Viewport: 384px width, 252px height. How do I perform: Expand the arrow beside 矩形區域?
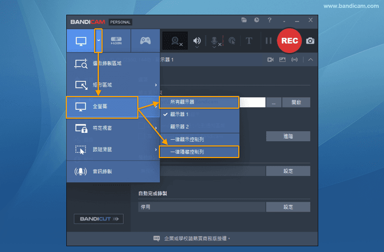pos(156,85)
